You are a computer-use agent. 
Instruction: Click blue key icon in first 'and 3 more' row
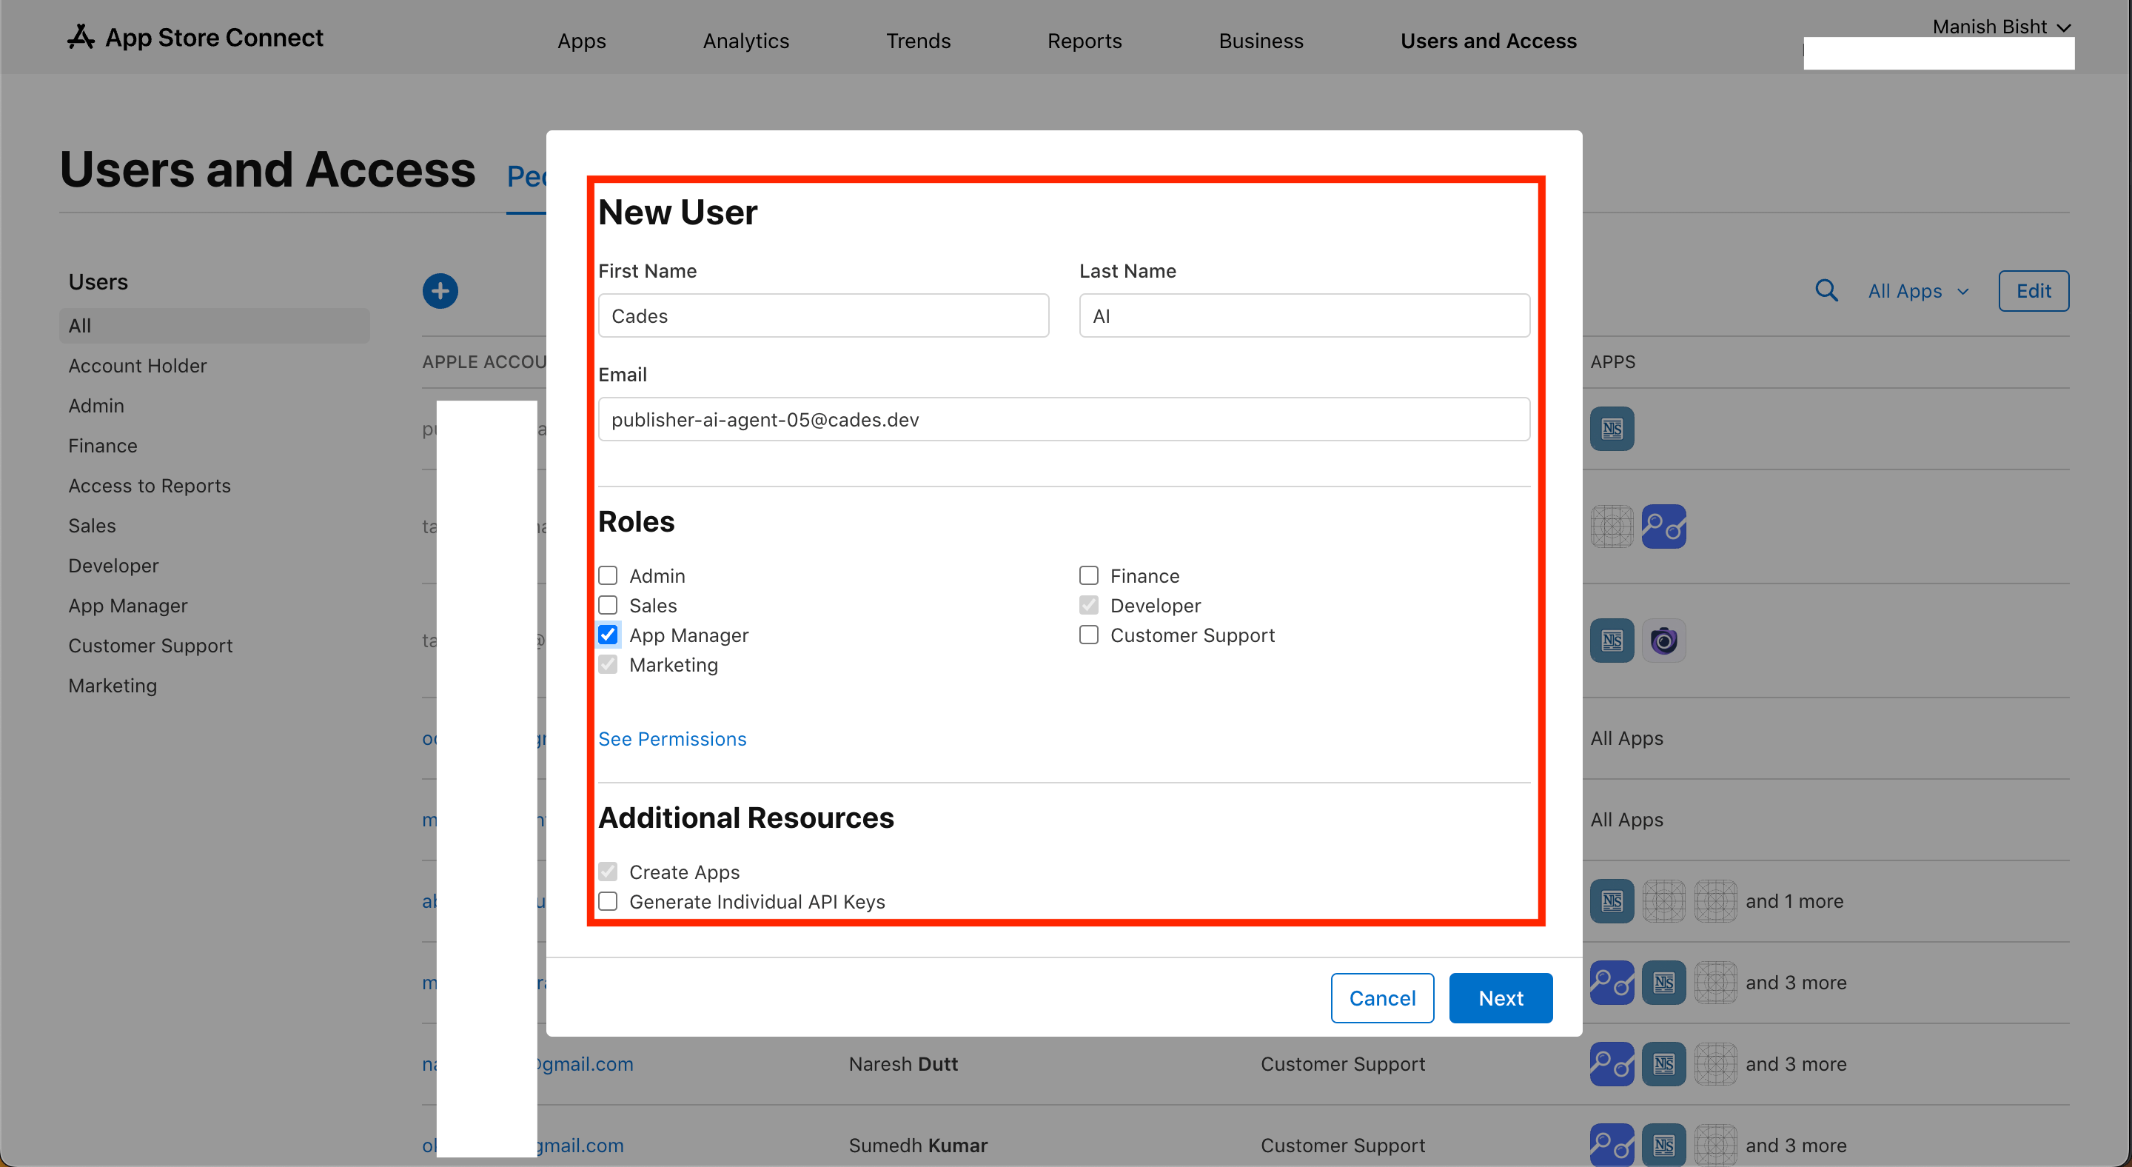1612,983
